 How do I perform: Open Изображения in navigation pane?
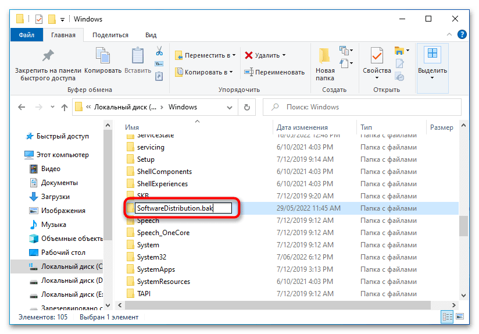tap(57, 211)
